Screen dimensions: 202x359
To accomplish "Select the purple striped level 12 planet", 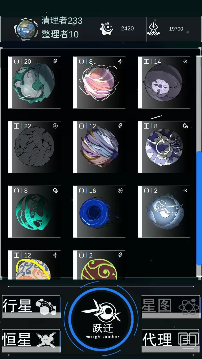I will point(99,147).
